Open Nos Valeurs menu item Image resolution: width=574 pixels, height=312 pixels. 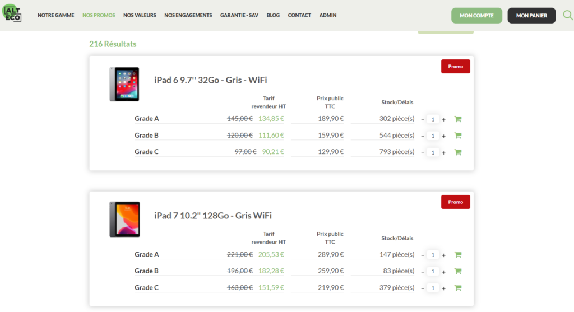140,15
